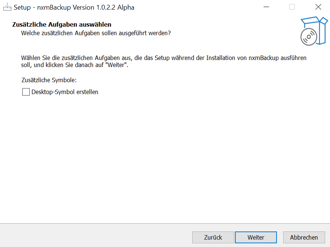Click the "Desktop-Symbol erstellen" label text

click(x=65, y=92)
